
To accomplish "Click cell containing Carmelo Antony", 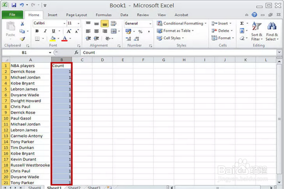I will pyautogui.click(x=30, y=136).
